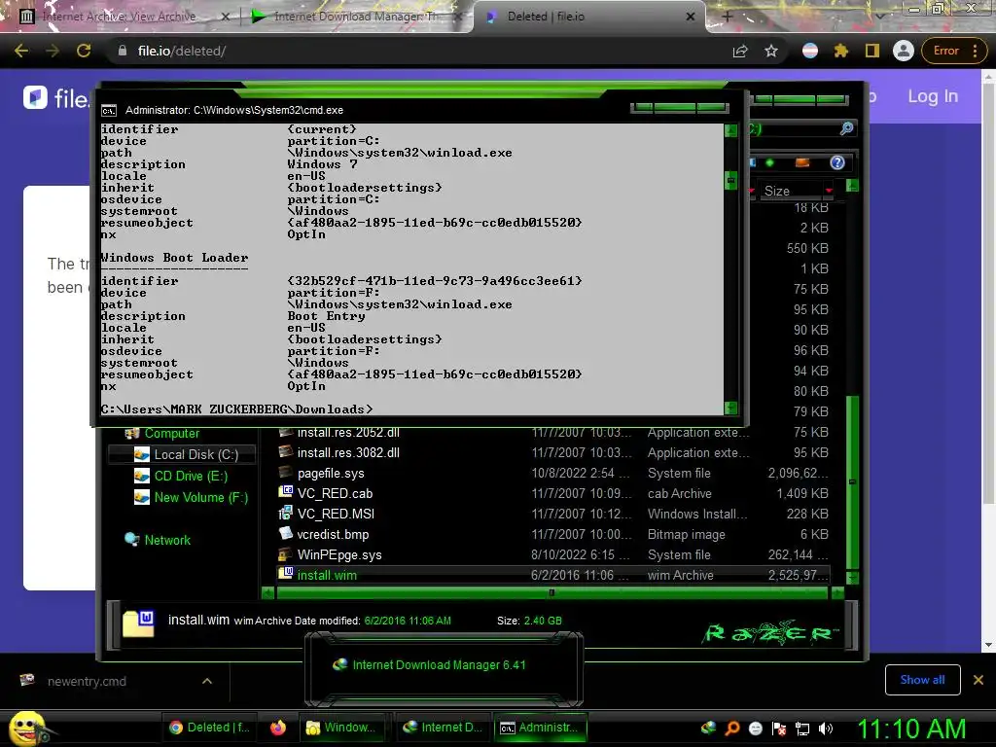Image resolution: width=996 pixels, height=747 pixels.
Task: Click the network tray icon
Action: (x=802, y=729)
